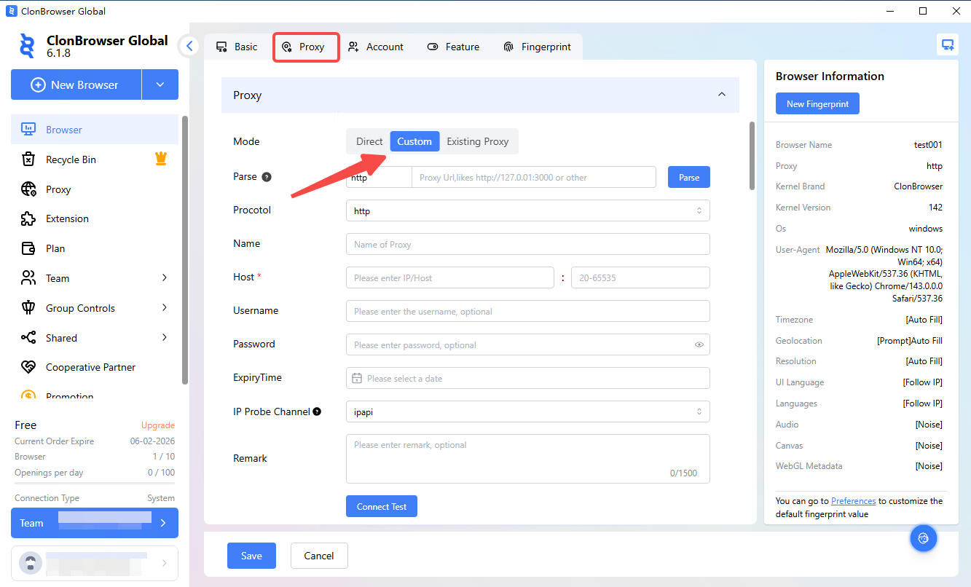Open the Cooperative Partner icon
This screenshot has height=587, width=971.
coord(28,368)
